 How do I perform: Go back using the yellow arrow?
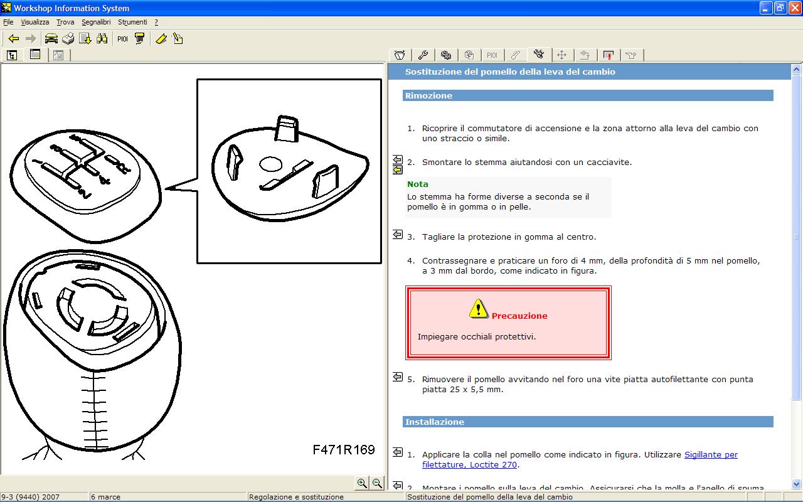pos(14,39)
